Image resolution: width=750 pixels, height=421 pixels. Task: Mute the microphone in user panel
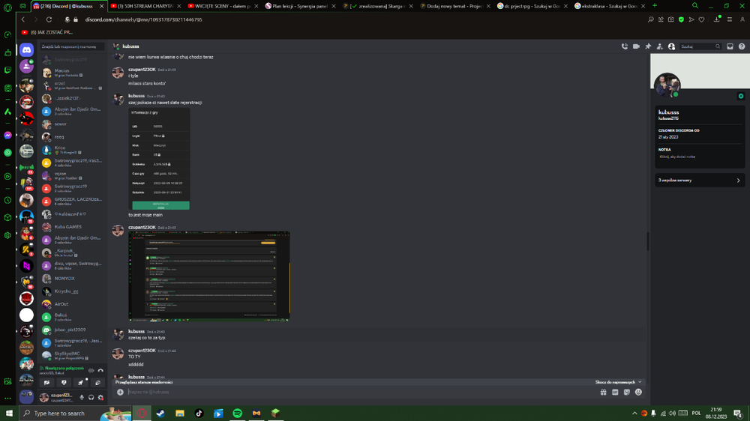82,397
